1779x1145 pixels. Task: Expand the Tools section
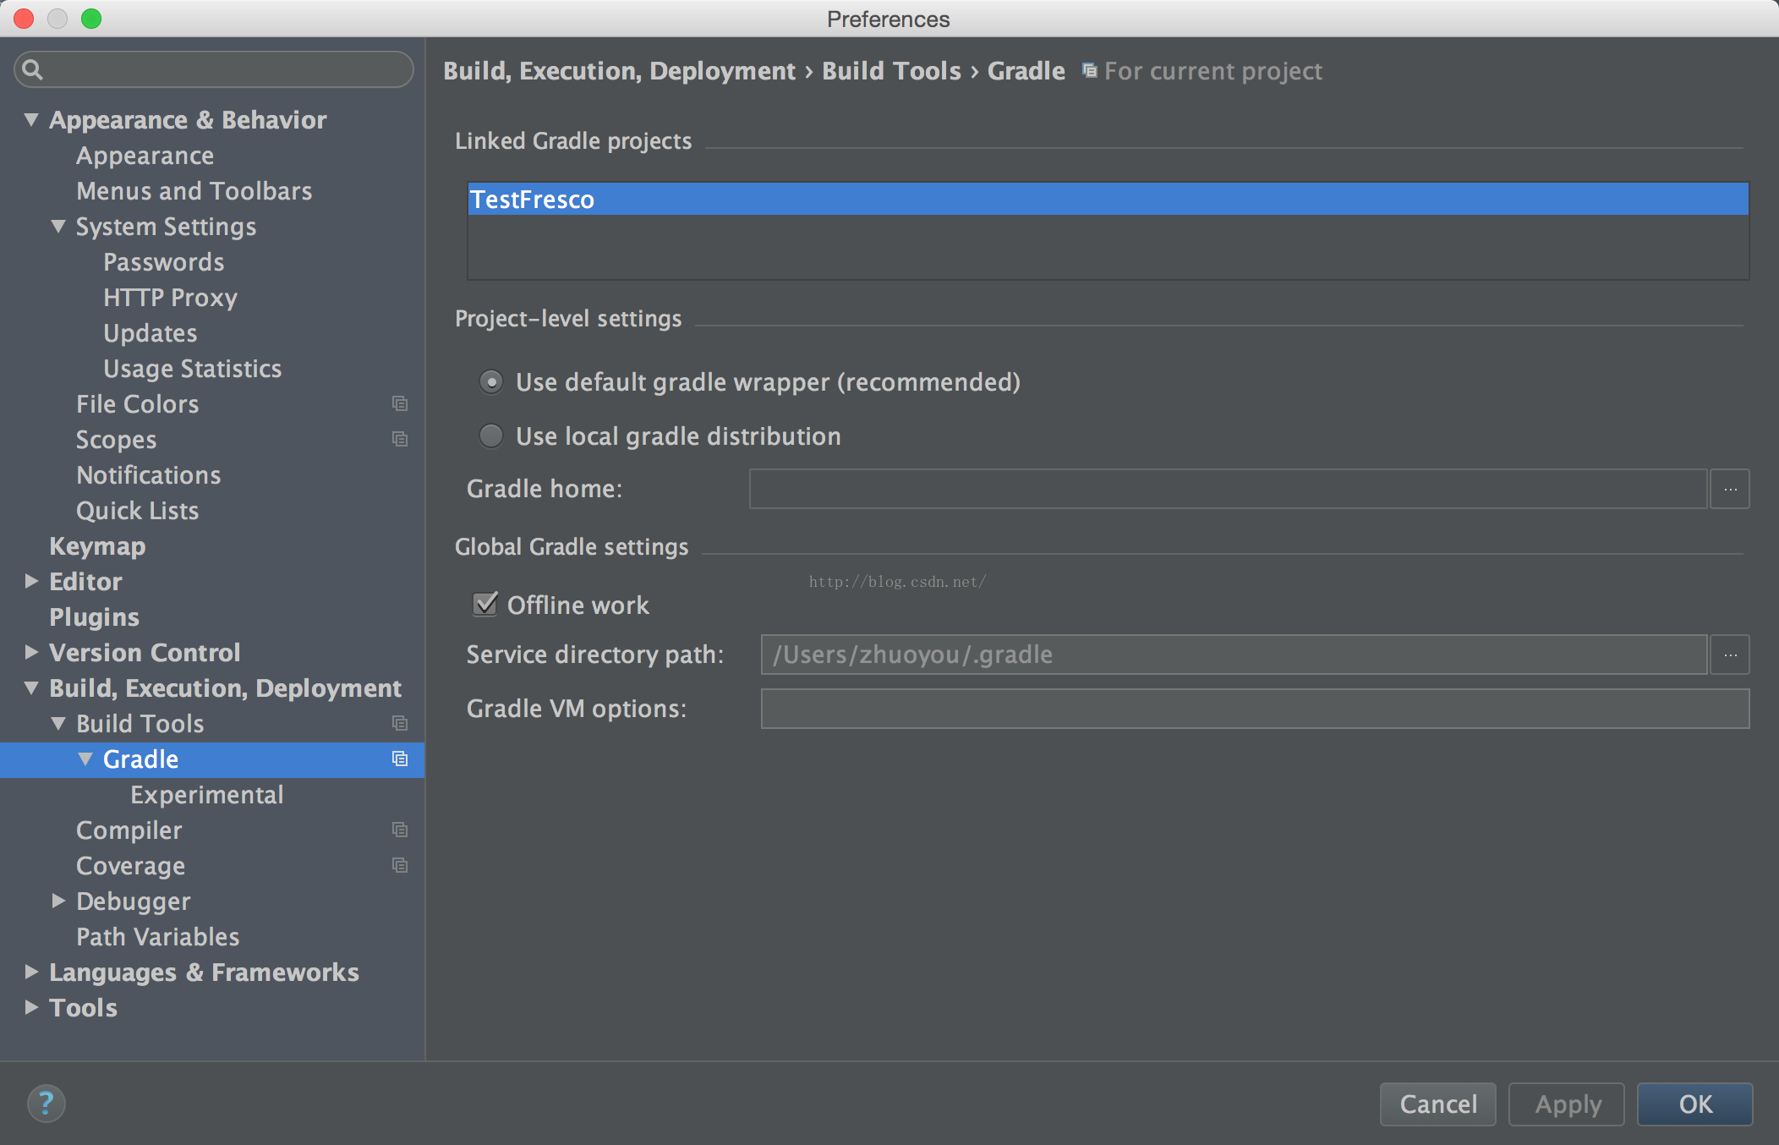coord(31,1007)
